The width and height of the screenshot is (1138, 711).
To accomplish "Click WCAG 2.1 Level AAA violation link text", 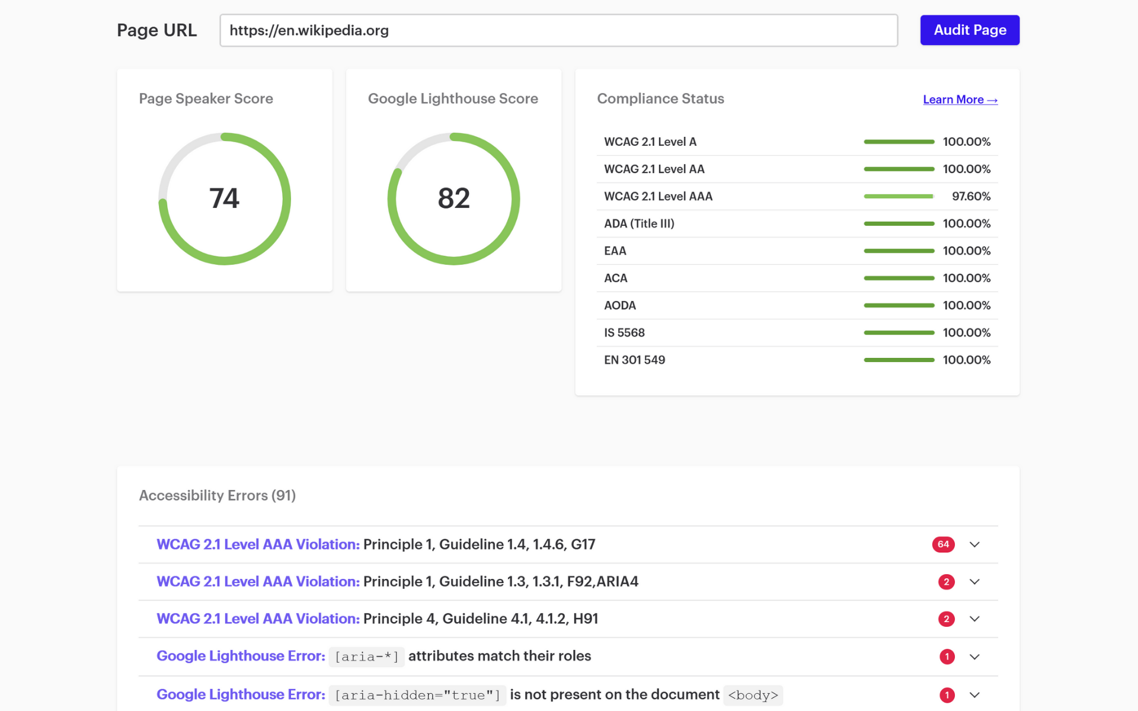I will 257,543.
